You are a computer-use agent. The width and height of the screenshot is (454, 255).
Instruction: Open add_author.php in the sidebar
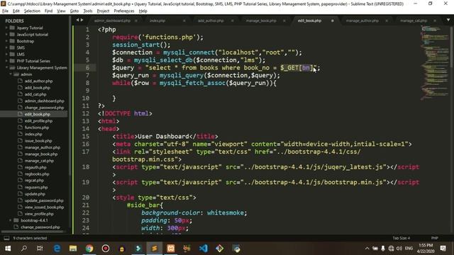(38, 81)
